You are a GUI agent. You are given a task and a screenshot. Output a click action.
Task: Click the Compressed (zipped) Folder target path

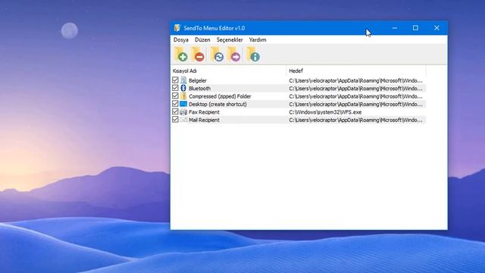click(355, 96)
